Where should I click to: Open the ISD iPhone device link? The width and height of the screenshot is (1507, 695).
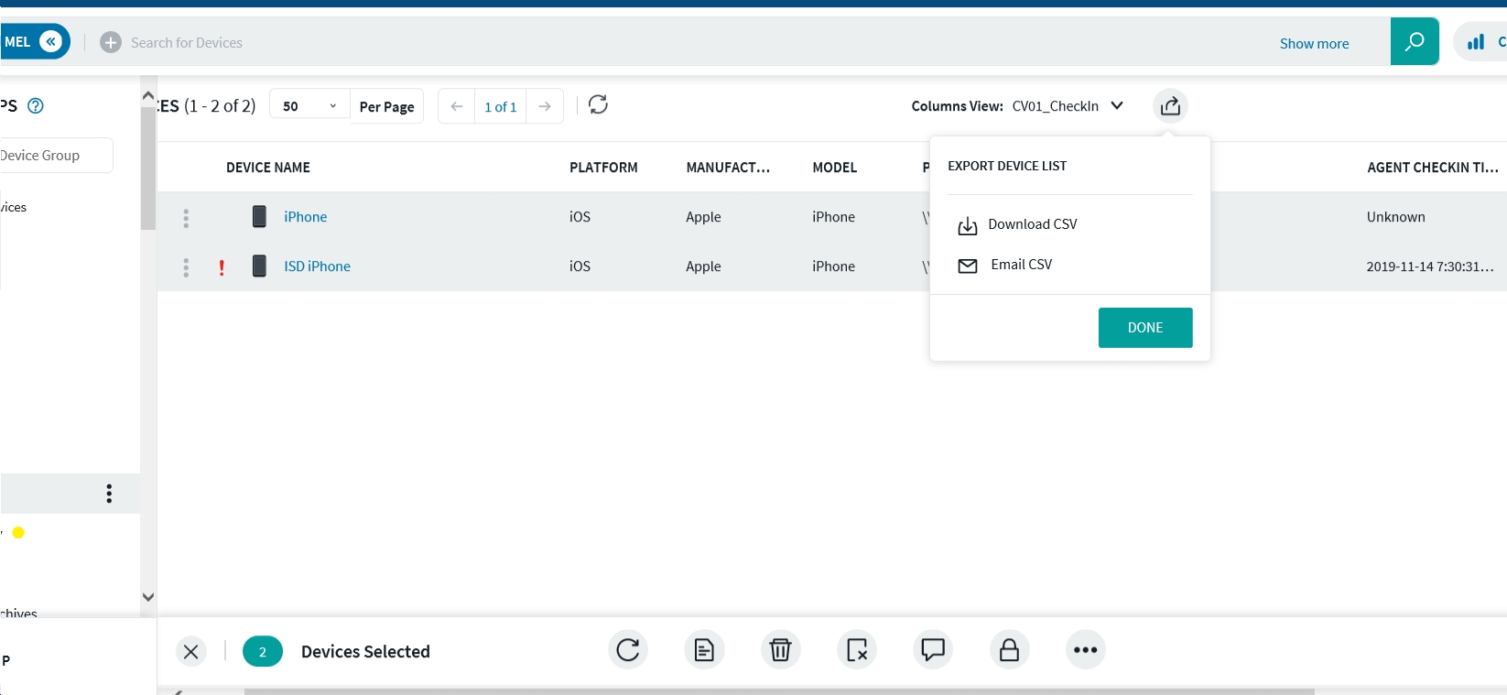317,266
